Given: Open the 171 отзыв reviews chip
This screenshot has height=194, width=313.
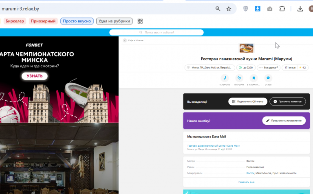Looking at the screenshot, I should click(x=290, y=68).
